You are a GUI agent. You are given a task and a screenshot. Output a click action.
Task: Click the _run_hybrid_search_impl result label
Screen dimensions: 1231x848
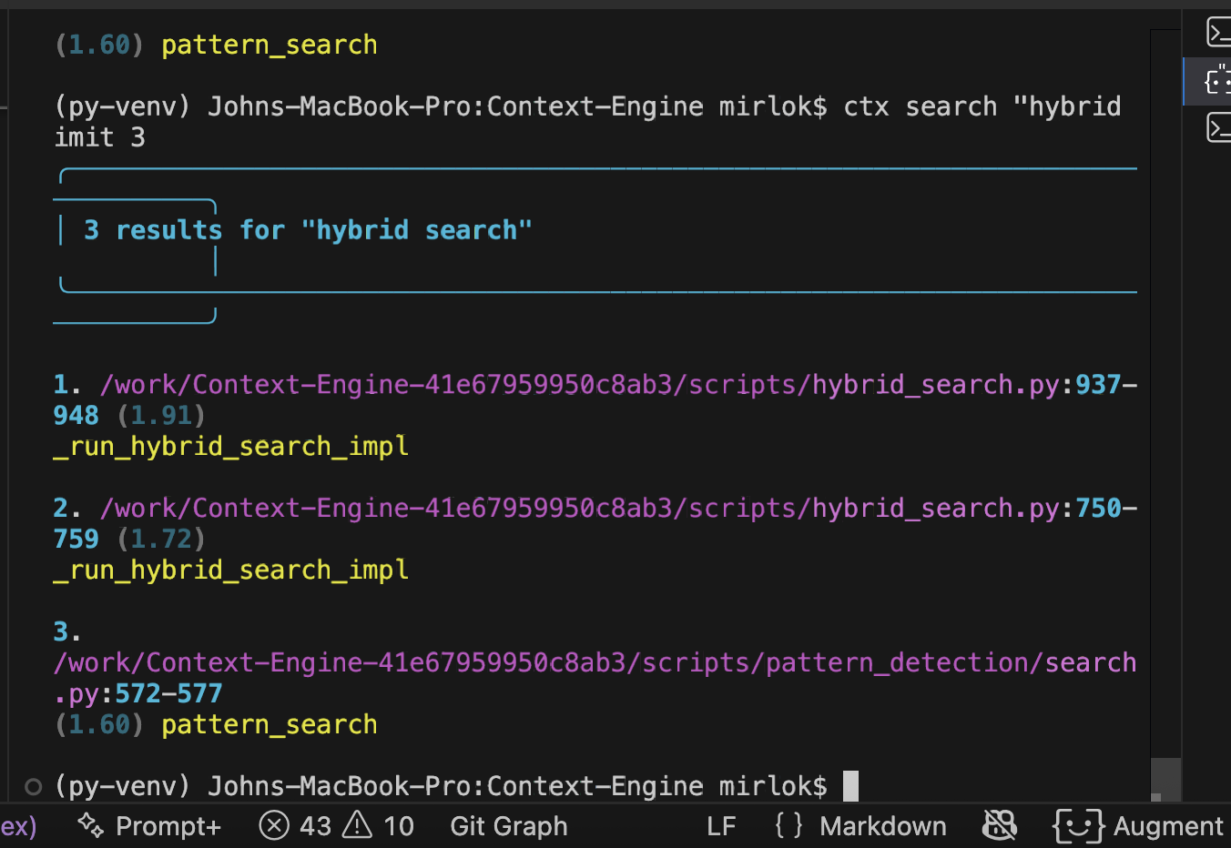tap(230, 446)
